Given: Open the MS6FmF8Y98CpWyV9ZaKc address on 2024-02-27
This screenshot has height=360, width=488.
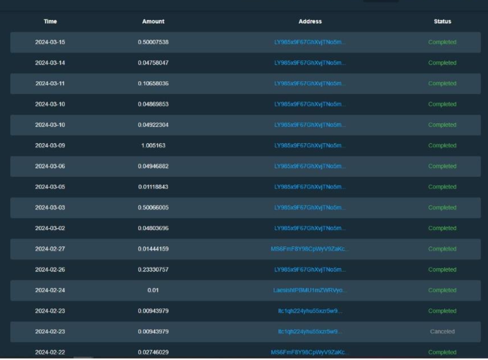Looking at the screenshot, I should point(309,249).
